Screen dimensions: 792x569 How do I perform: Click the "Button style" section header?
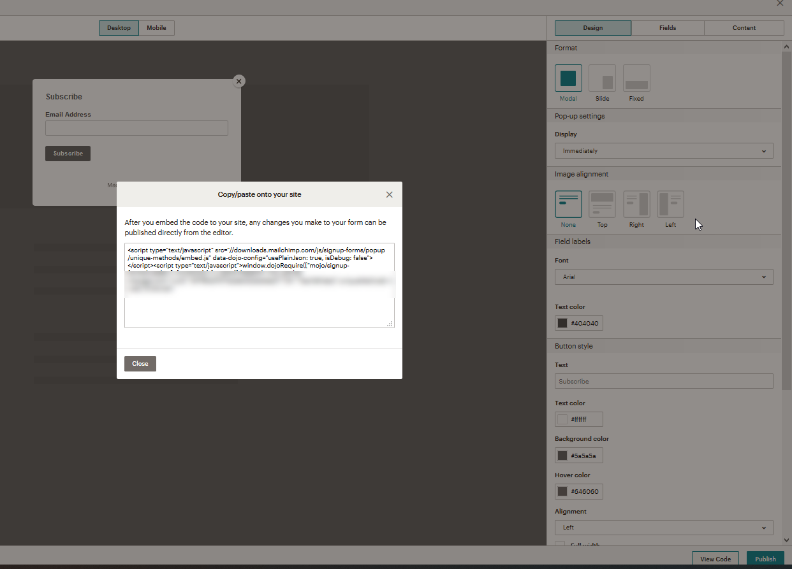tap(574, 346)
